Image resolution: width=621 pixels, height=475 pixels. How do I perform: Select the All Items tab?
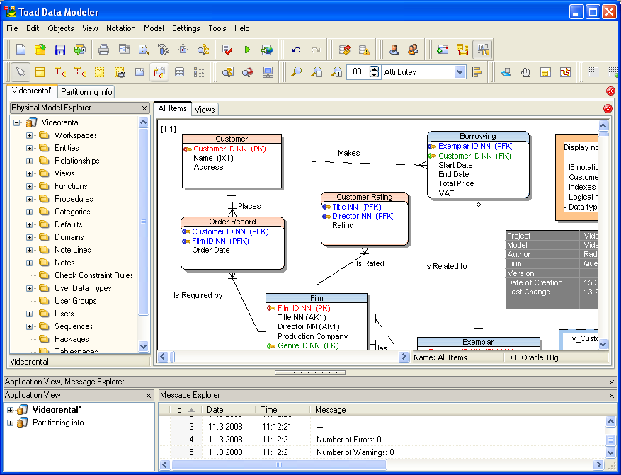[172, 108]
